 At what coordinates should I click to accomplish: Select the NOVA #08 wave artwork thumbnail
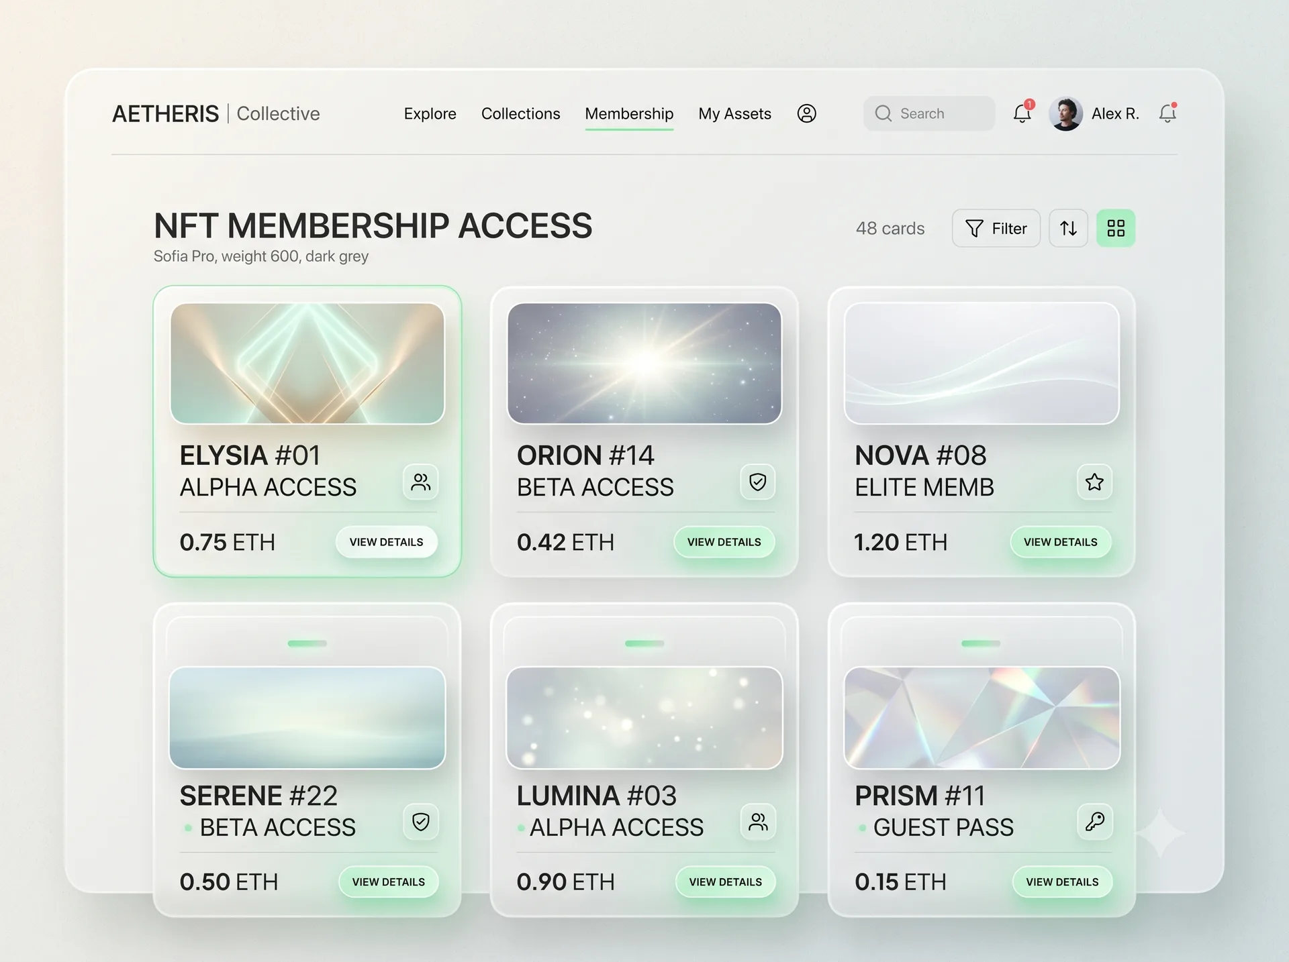(982, 363)
